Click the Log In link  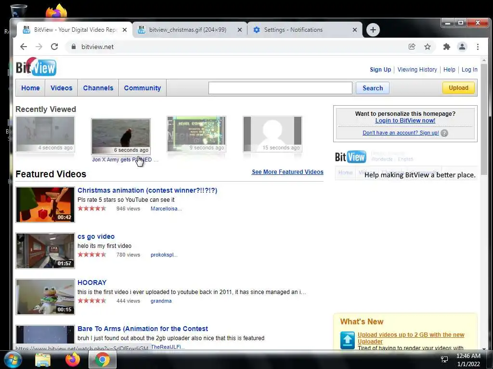coord(469,70)
